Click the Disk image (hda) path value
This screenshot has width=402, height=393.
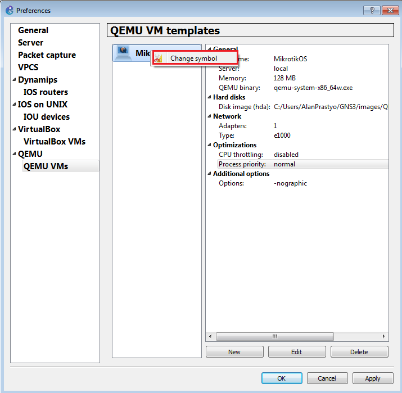[331, 107]
